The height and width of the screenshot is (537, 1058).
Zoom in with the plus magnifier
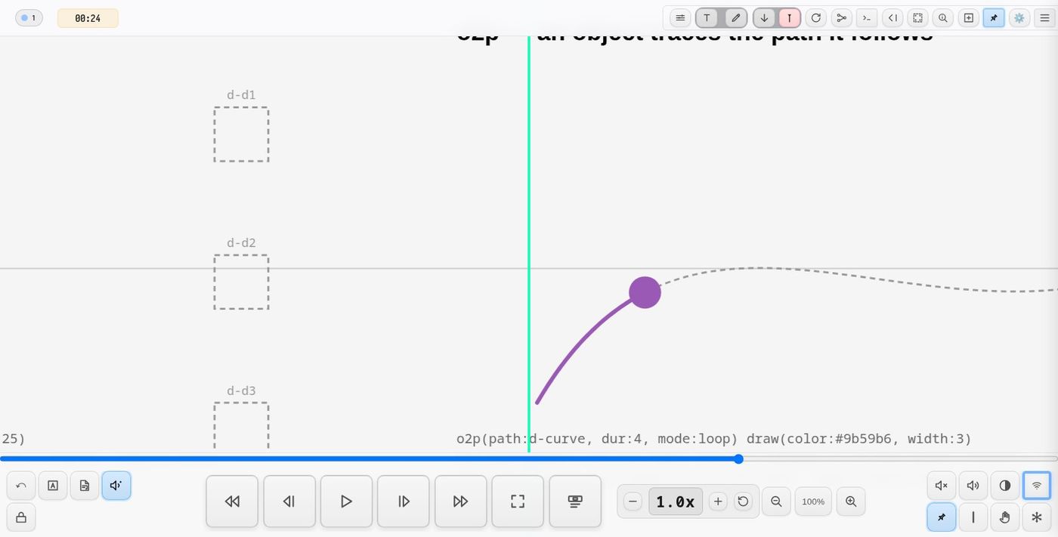click(851, 502)
